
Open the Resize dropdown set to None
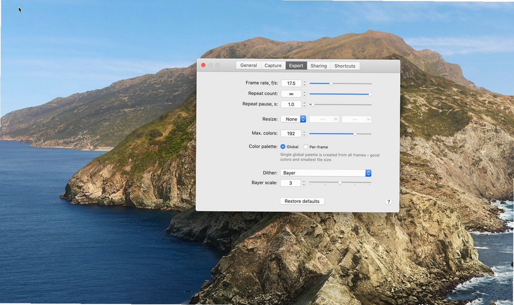293,119
